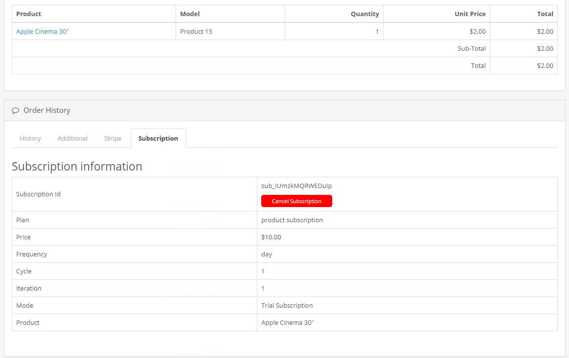Click the Plan row label
The height and width of the screenshot is (358, 569).
23,220
